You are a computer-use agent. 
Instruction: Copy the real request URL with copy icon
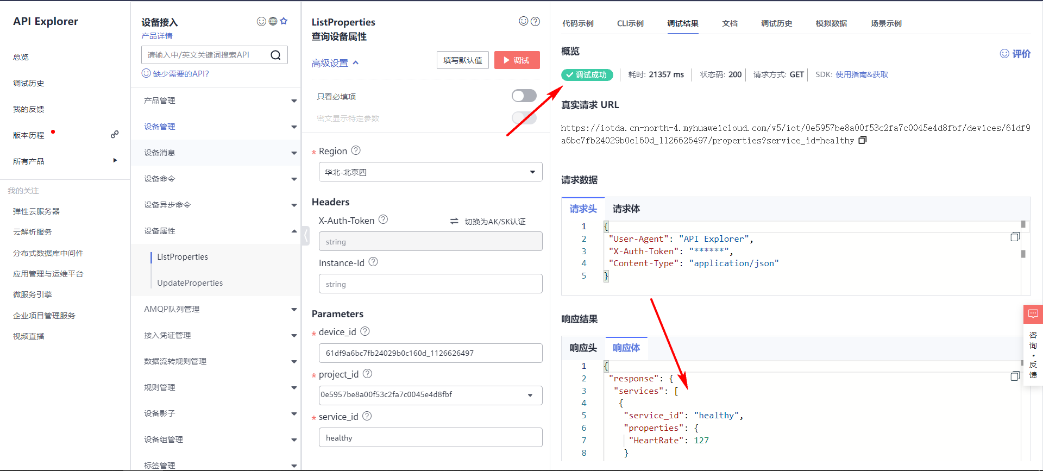862,140
